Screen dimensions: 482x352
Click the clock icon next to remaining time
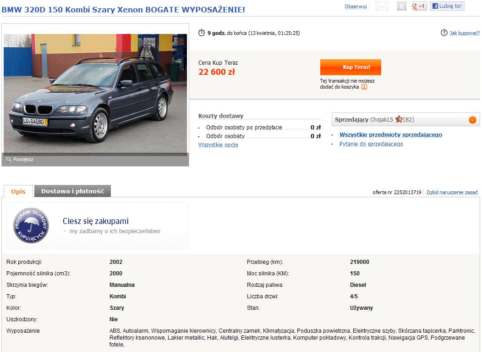(201, 33)
